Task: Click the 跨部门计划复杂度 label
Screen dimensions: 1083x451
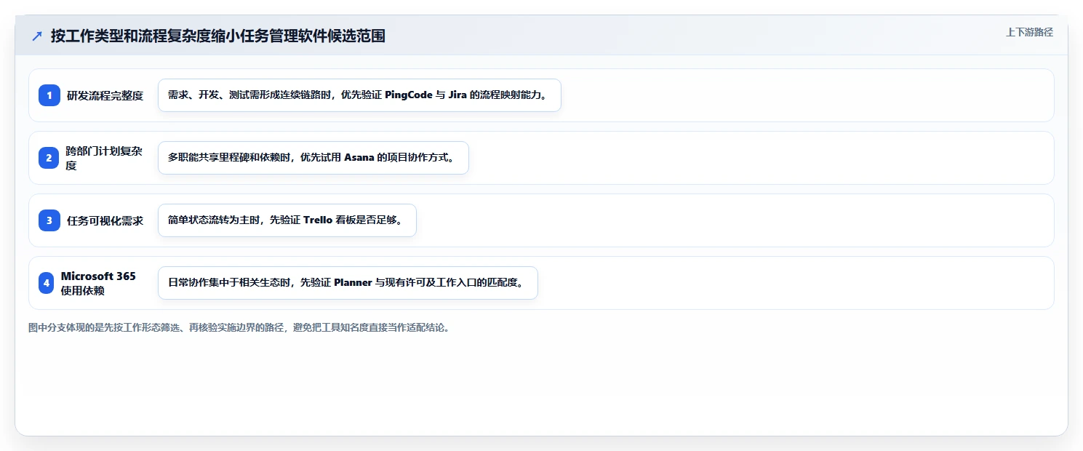Action: pyautogui.click(x=104, y=158)
